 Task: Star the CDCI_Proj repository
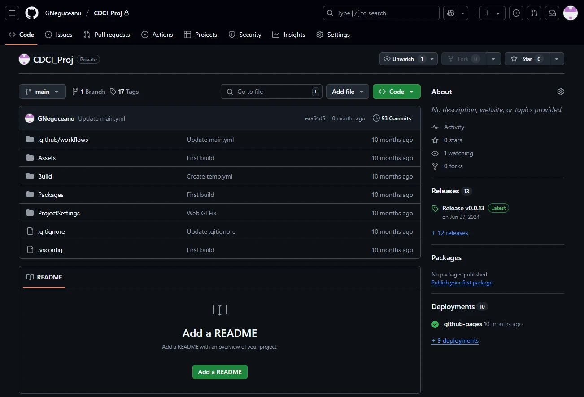pyautogui.click(x=526, y=58)
